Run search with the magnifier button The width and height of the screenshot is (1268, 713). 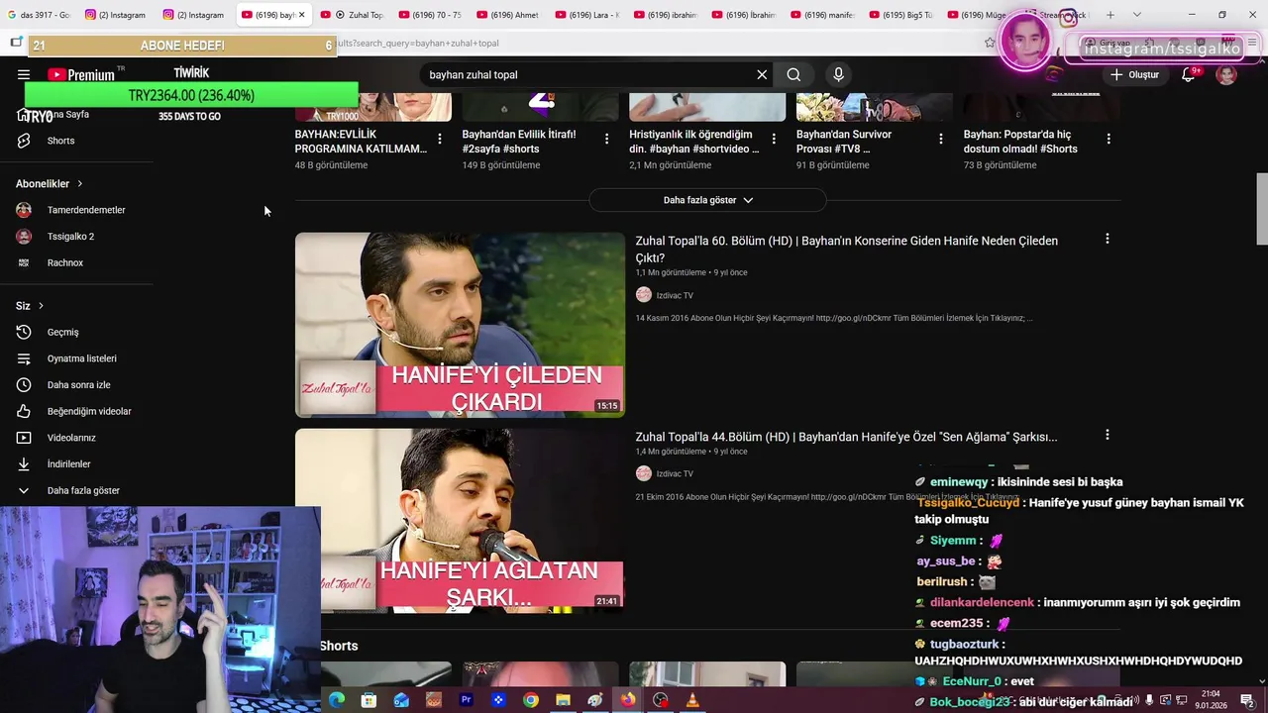(793, 74)
